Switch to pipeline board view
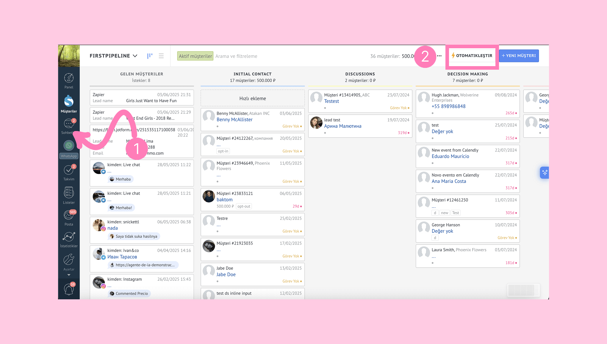The height and width of the screenshot is (344, 607). point(150,56)
